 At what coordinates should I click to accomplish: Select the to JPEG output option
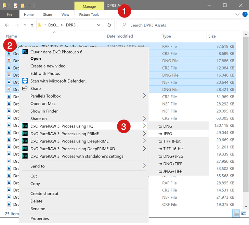point(178,134)
